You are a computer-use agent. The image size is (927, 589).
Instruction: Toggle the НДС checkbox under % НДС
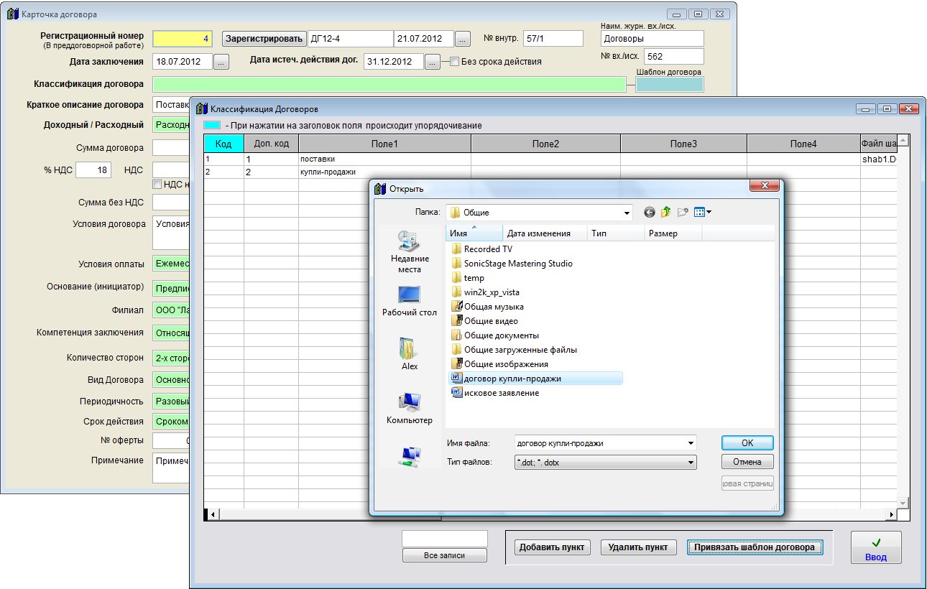point(157,185)
